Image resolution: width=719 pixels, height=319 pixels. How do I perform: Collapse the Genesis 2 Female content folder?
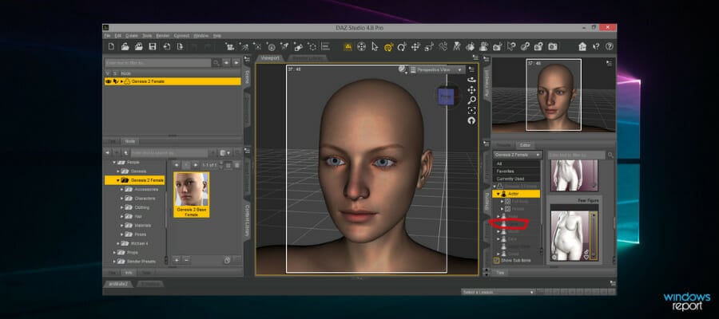click(118, 180)
